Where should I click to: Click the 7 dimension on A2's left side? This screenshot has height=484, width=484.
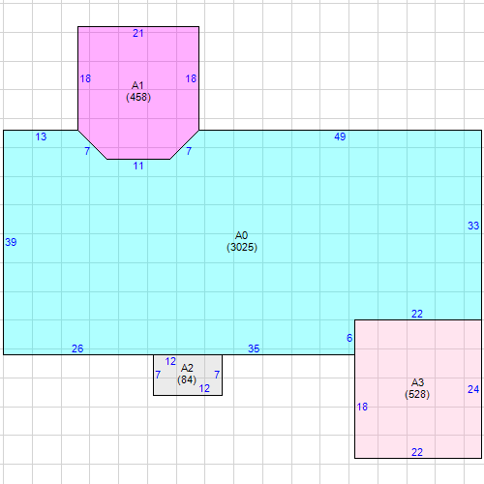click(x=158, y=375)
